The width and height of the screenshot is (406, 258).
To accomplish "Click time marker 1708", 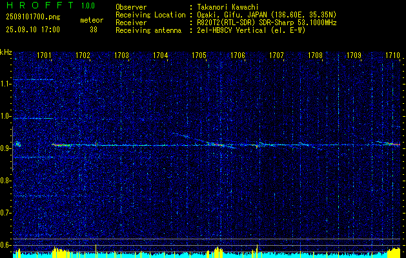I will 316,55.
